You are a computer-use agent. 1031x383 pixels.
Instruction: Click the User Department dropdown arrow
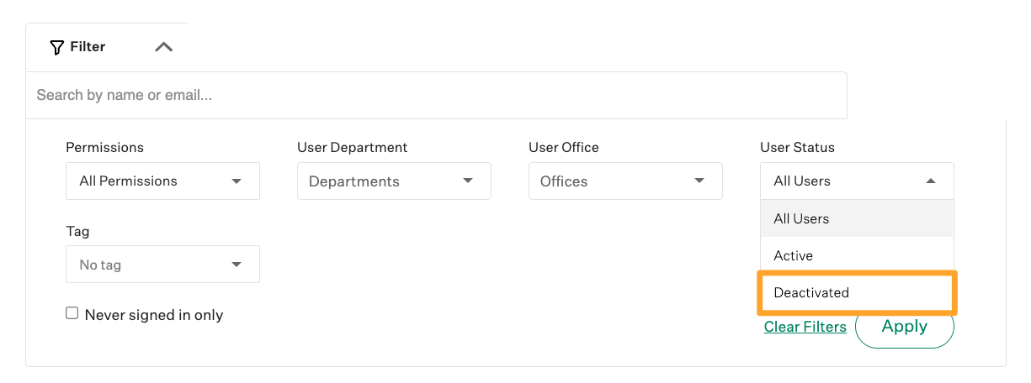(468, 181)
